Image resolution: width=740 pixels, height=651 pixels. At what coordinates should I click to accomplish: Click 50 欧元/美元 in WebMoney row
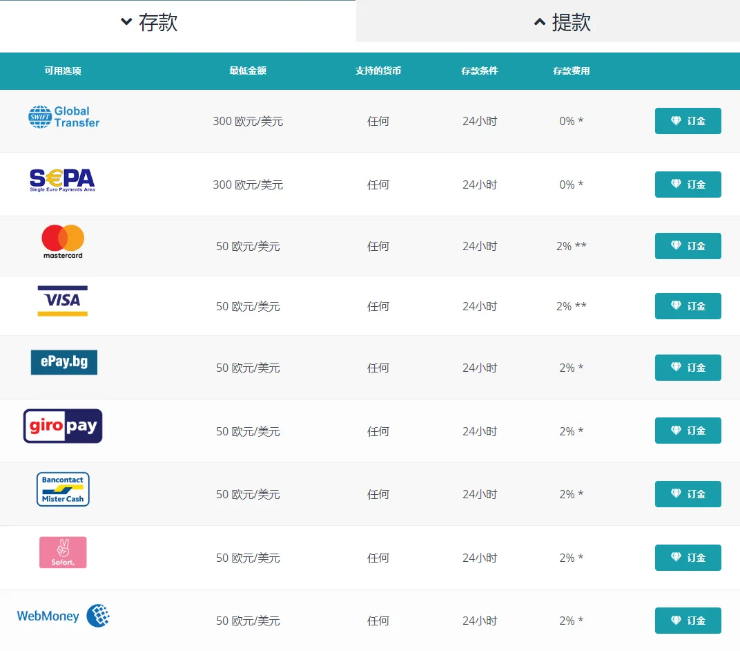248,621
